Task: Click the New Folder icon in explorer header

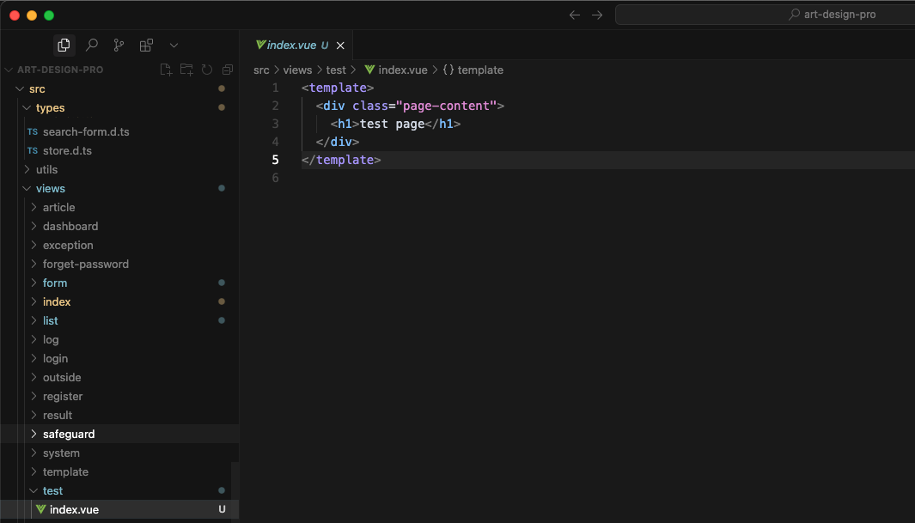Action: click(x=186, y=70)
